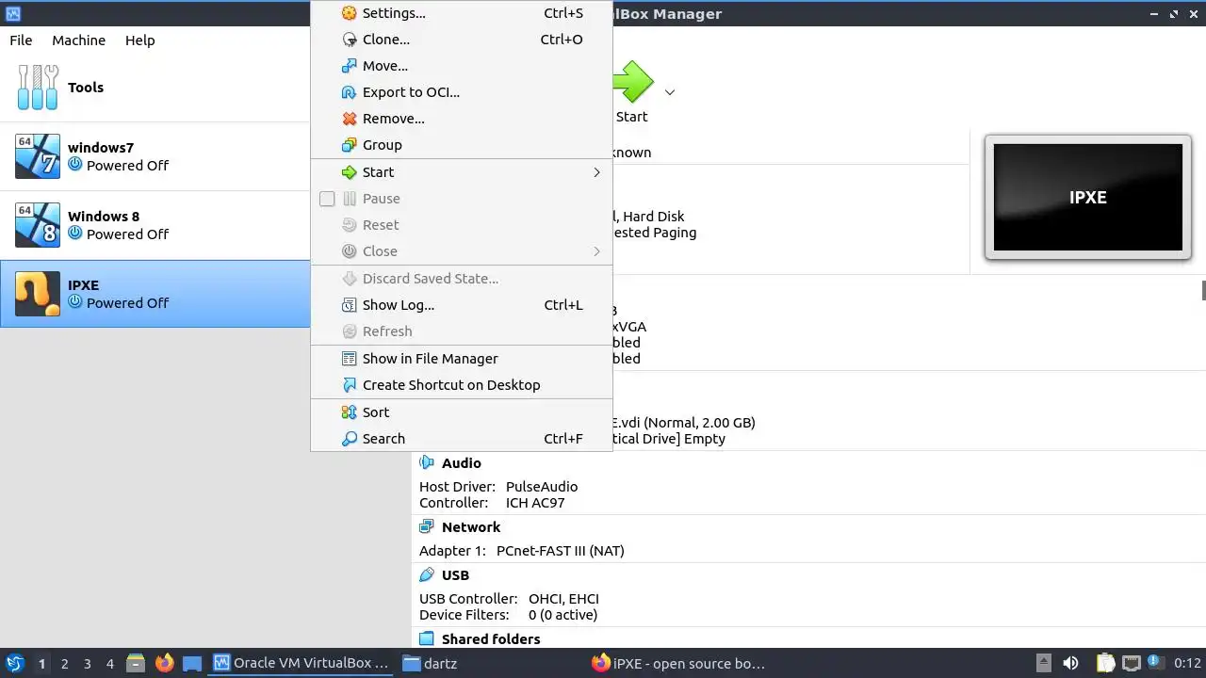
Task: Select Create Shortcut on Desktop
Action: click(x=462, y=385)
